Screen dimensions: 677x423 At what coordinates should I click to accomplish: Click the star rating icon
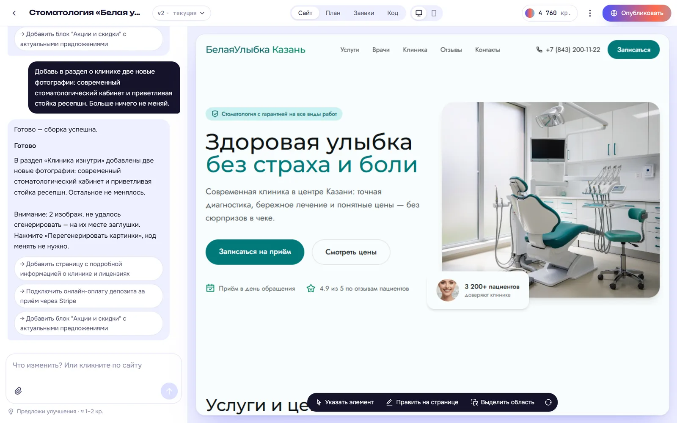tap(311, 288)
